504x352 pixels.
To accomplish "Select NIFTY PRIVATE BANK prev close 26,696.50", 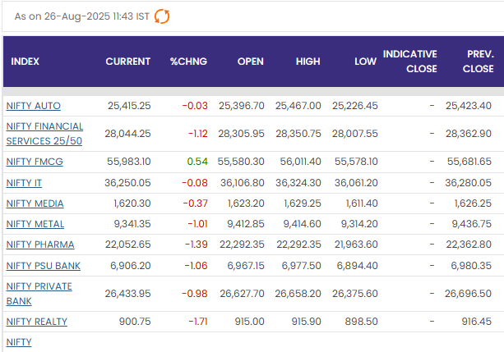I will coord(468,294).
